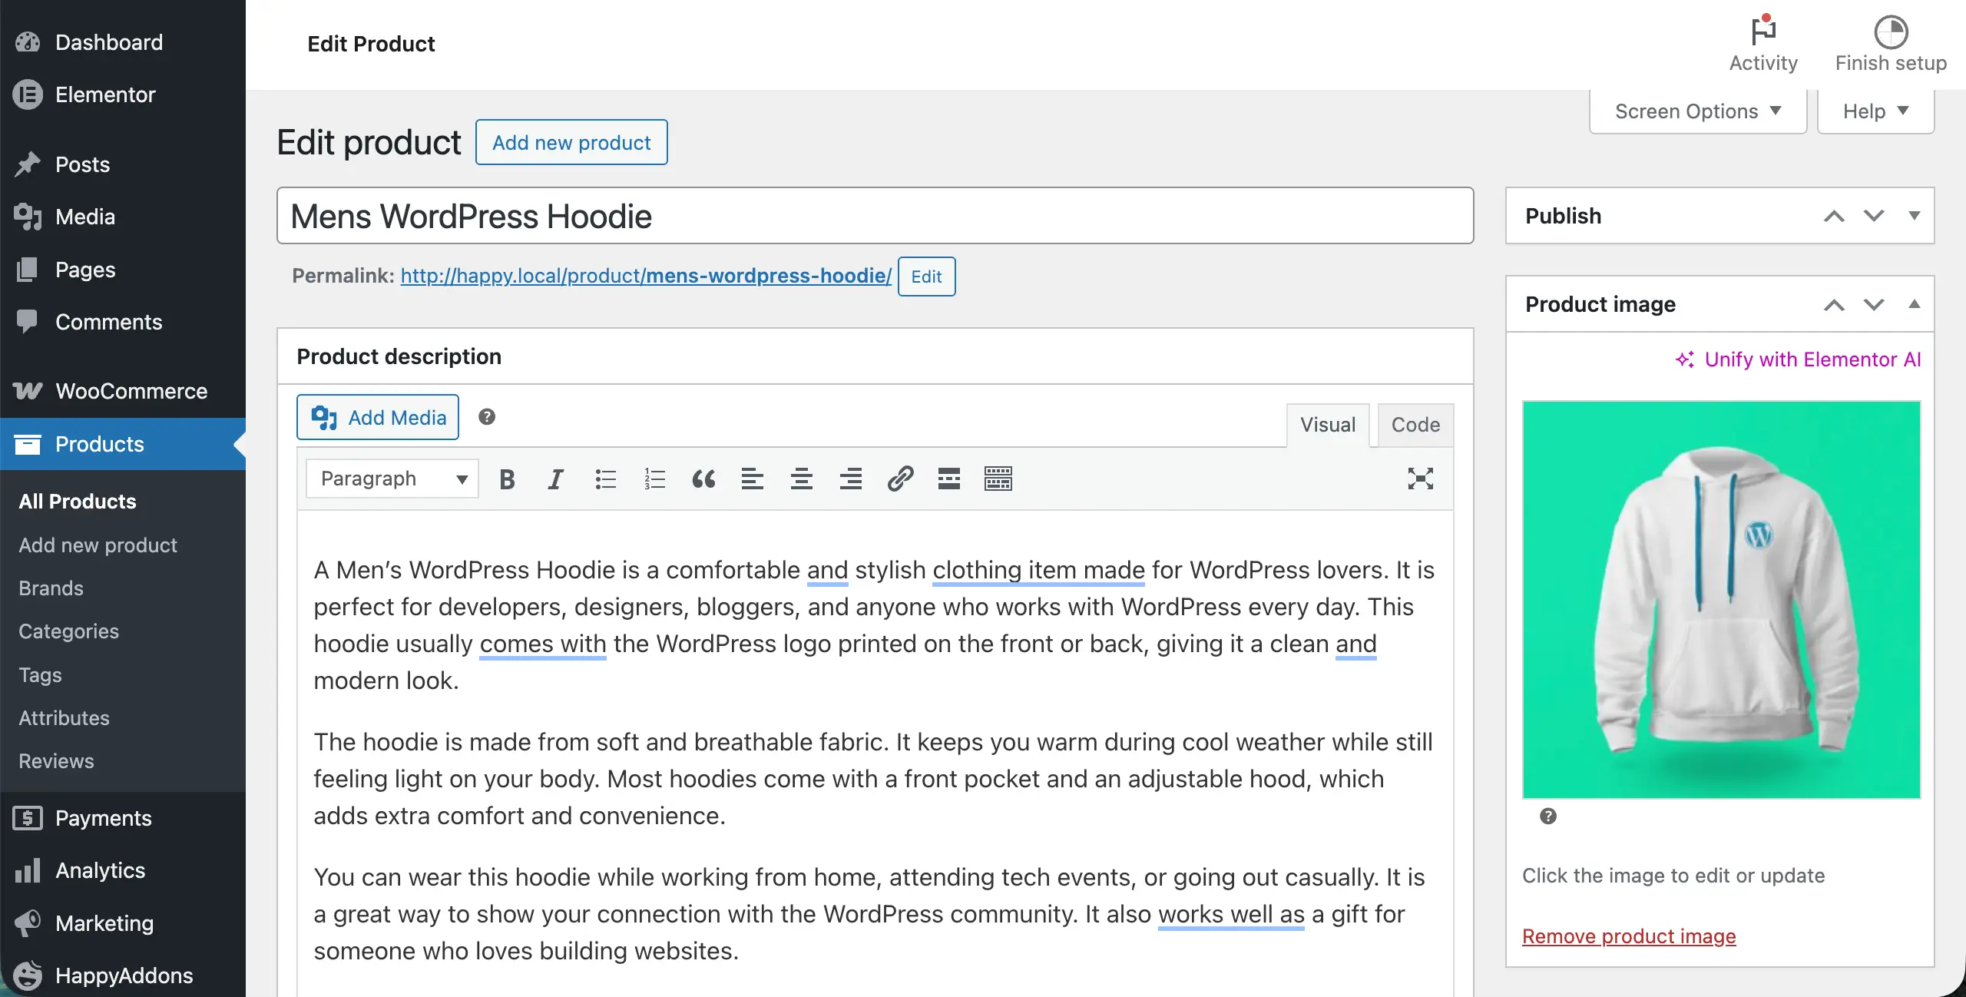The height and width of the screenshot is (997, 1966).
Task: Click Unify with Elementor AI
Action: [x=1798, y=359]
